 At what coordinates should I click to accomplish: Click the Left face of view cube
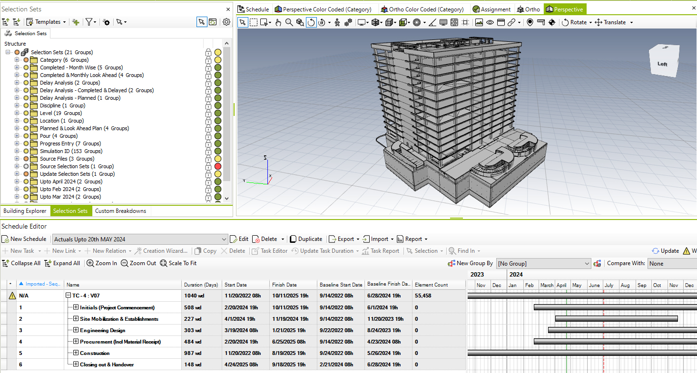(x=662, y=64)
